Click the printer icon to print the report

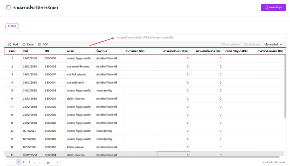pyautogui.click(x=10, y=45)
